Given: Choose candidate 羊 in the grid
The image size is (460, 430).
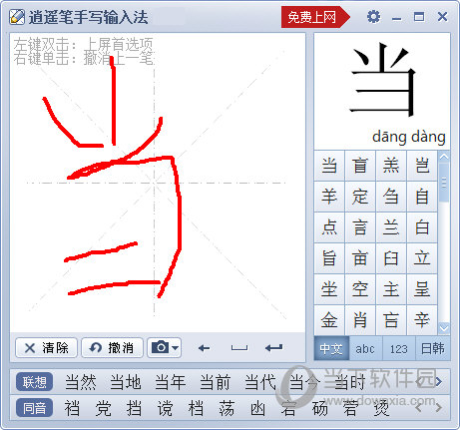Looking at the screenshot, I should coord(329,197).
